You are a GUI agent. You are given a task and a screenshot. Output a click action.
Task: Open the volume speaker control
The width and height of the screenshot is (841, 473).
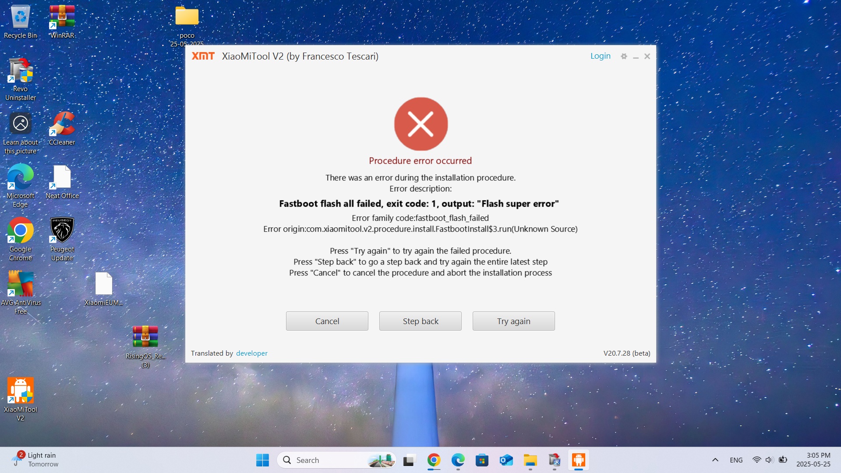coord(769,460)
